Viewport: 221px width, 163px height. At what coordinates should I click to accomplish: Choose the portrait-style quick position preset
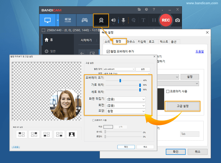click(x=72, y=134)
